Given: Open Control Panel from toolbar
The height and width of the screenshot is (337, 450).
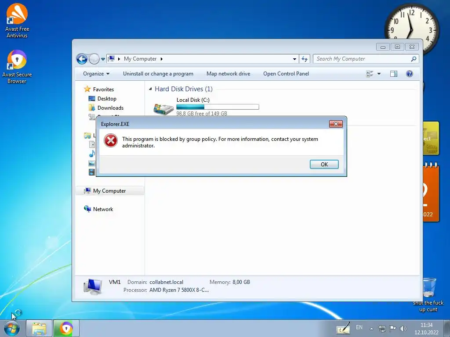Looking at the screenshot, I should point(286,74).
